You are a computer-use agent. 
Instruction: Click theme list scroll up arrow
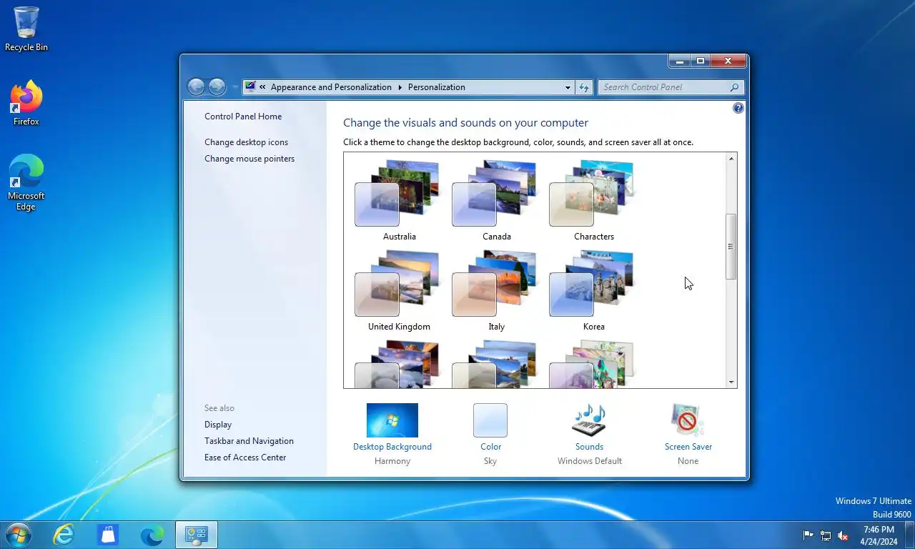click(x=731, y=159)
